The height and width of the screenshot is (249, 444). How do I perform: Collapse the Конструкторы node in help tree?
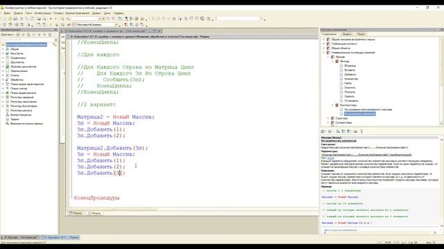pos(332,105)
